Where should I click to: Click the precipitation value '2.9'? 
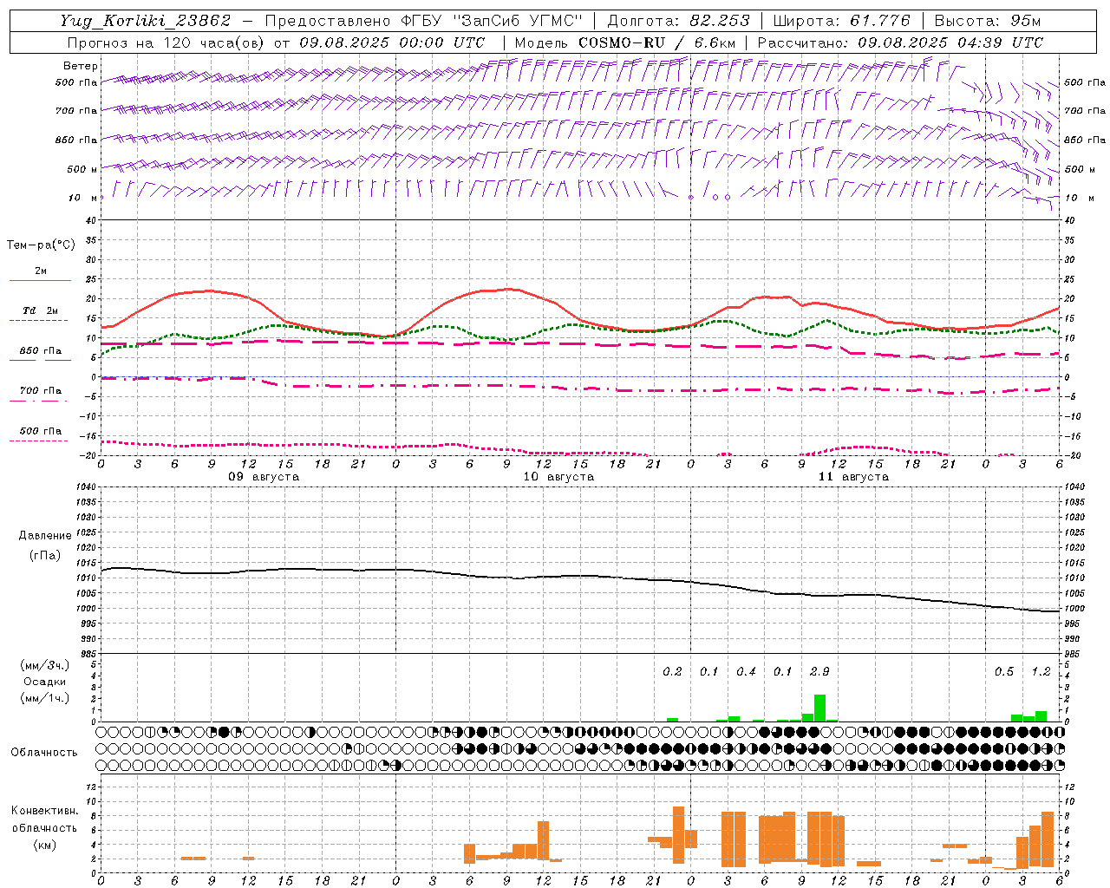[819, 672]
